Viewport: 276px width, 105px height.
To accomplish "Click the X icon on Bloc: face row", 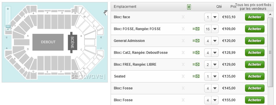I will click(x=183, y=17).
